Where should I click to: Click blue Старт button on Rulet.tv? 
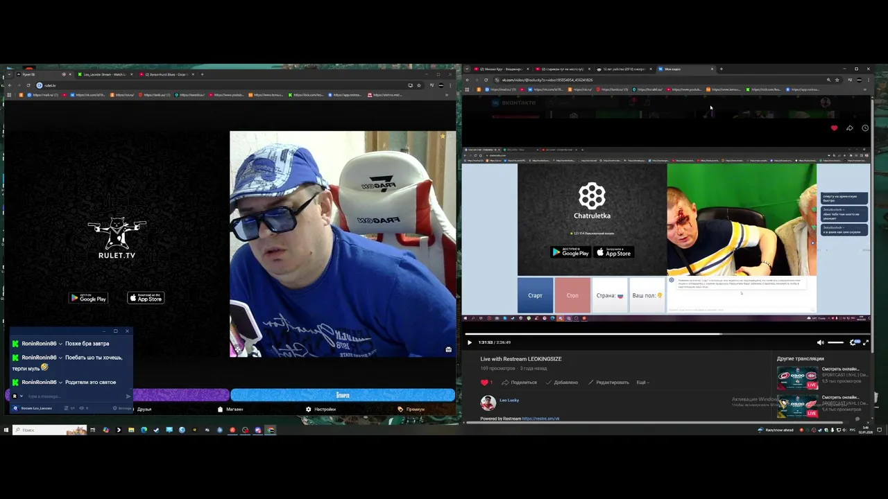[343, 395]
